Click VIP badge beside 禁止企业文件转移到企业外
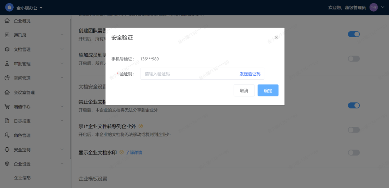The image size is (389, 188). pos(141,126)
